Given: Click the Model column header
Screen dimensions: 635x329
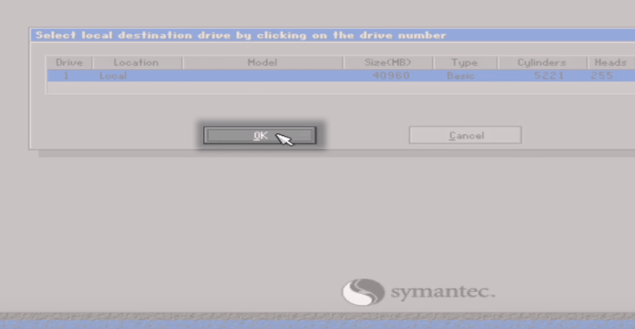Looking at the screenshot, I should (x=263, y=62).
